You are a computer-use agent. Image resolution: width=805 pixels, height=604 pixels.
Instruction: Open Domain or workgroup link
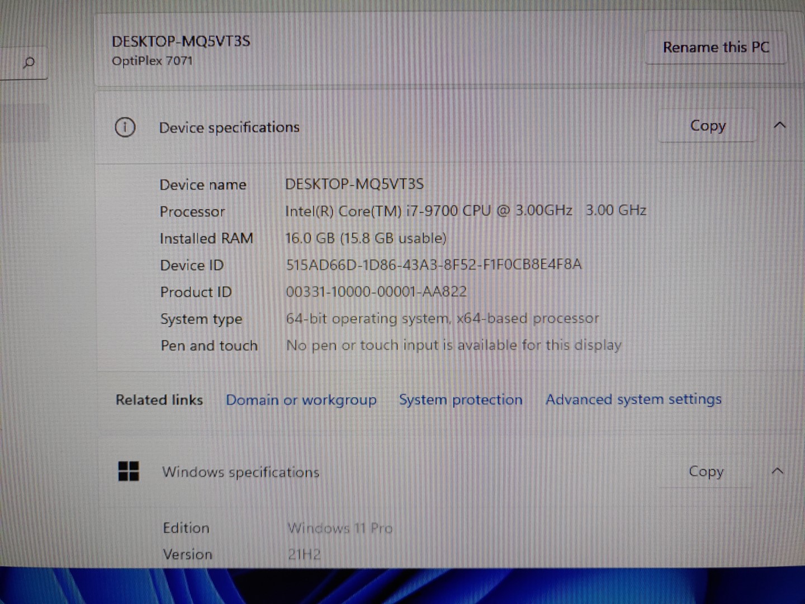pos(301,400)
